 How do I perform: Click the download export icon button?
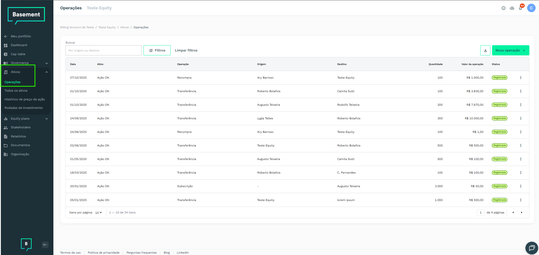click(x=485, y=50)
